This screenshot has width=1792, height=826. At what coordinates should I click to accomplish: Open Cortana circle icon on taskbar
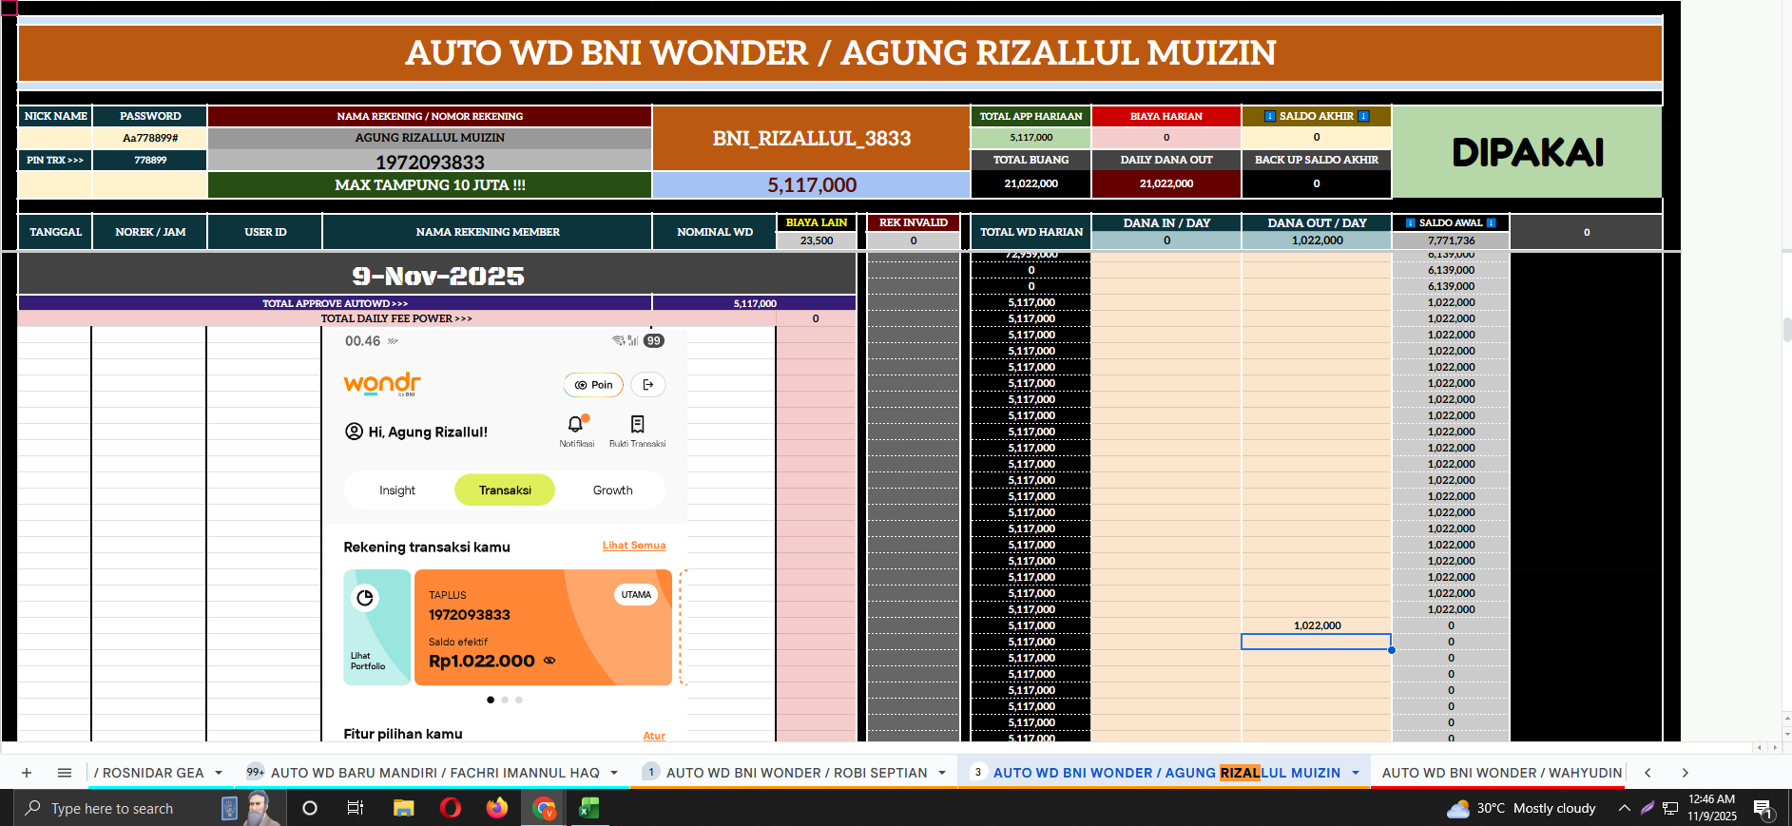[x=309, y=808]
